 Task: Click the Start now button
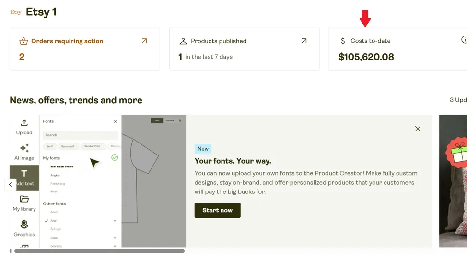point(217,210)
